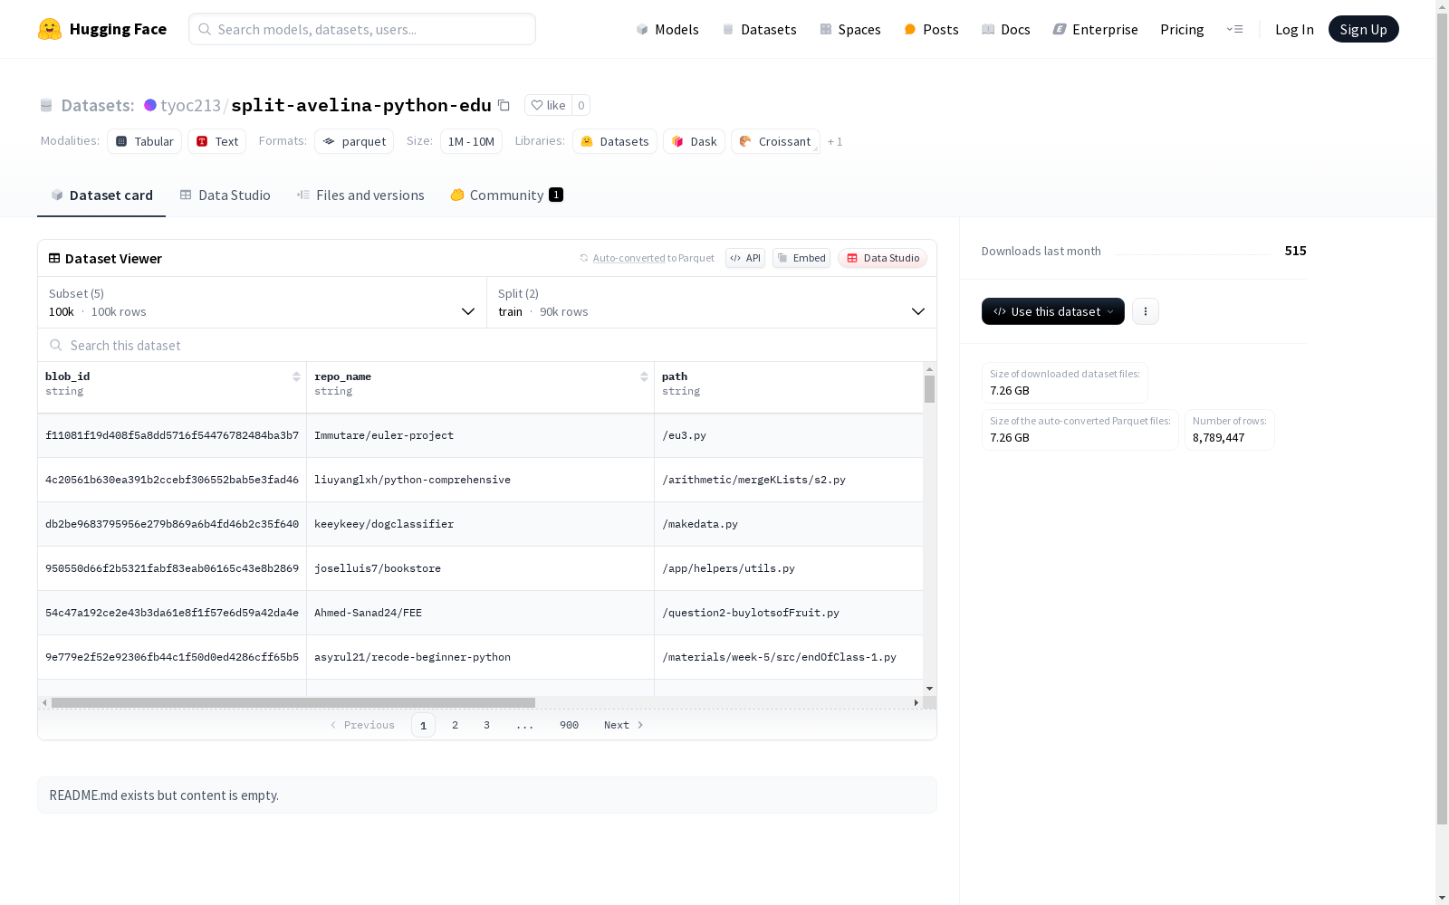1449x905 pixels.
Task: Click the asyrul21/recode-beginner-python cell
Action: click(480, 657)
